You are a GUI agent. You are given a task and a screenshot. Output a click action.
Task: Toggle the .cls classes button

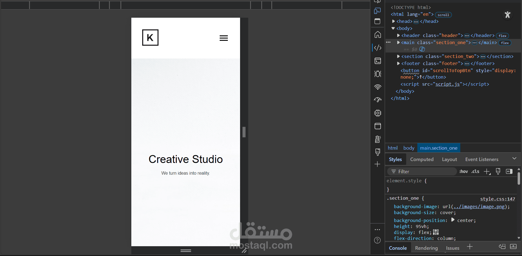tap(475, 171)
